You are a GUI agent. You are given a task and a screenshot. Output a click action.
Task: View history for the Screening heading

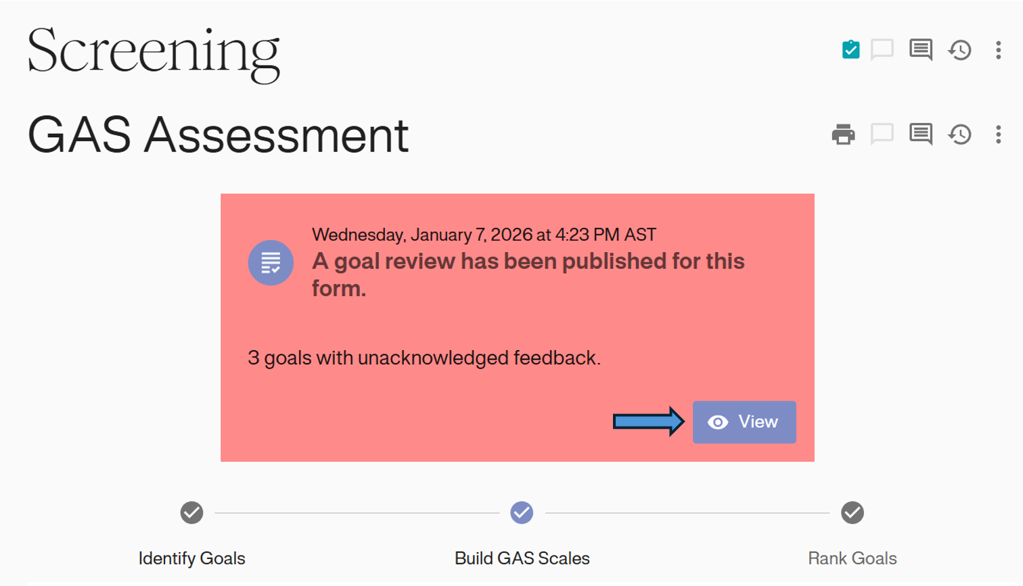959,50
